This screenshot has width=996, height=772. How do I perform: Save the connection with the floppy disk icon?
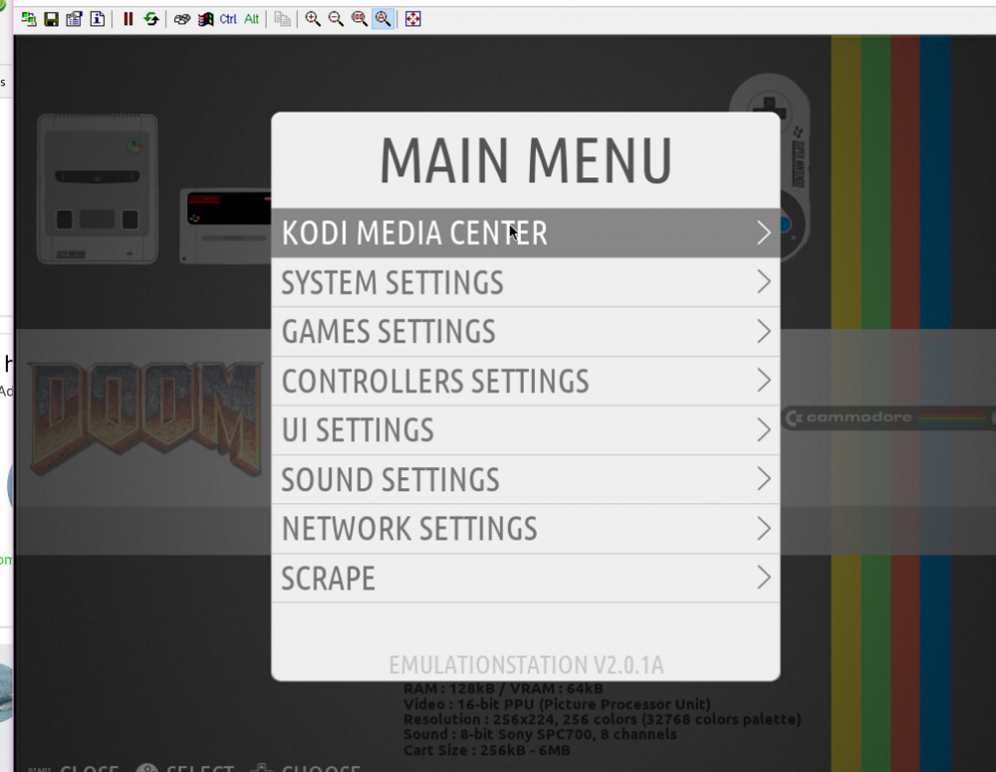[52, 19]
